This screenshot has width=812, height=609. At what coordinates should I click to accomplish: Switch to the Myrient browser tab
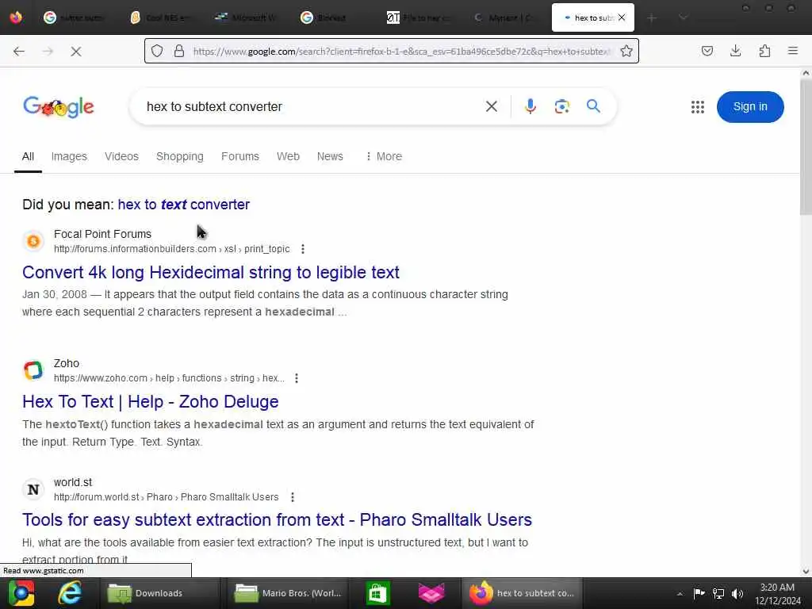click(x=506, y=17)
